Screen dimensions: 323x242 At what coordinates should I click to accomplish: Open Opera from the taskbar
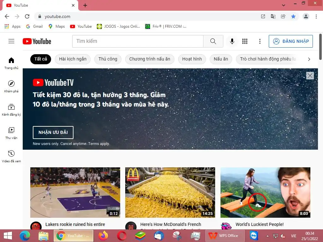[x=122, y=236]
